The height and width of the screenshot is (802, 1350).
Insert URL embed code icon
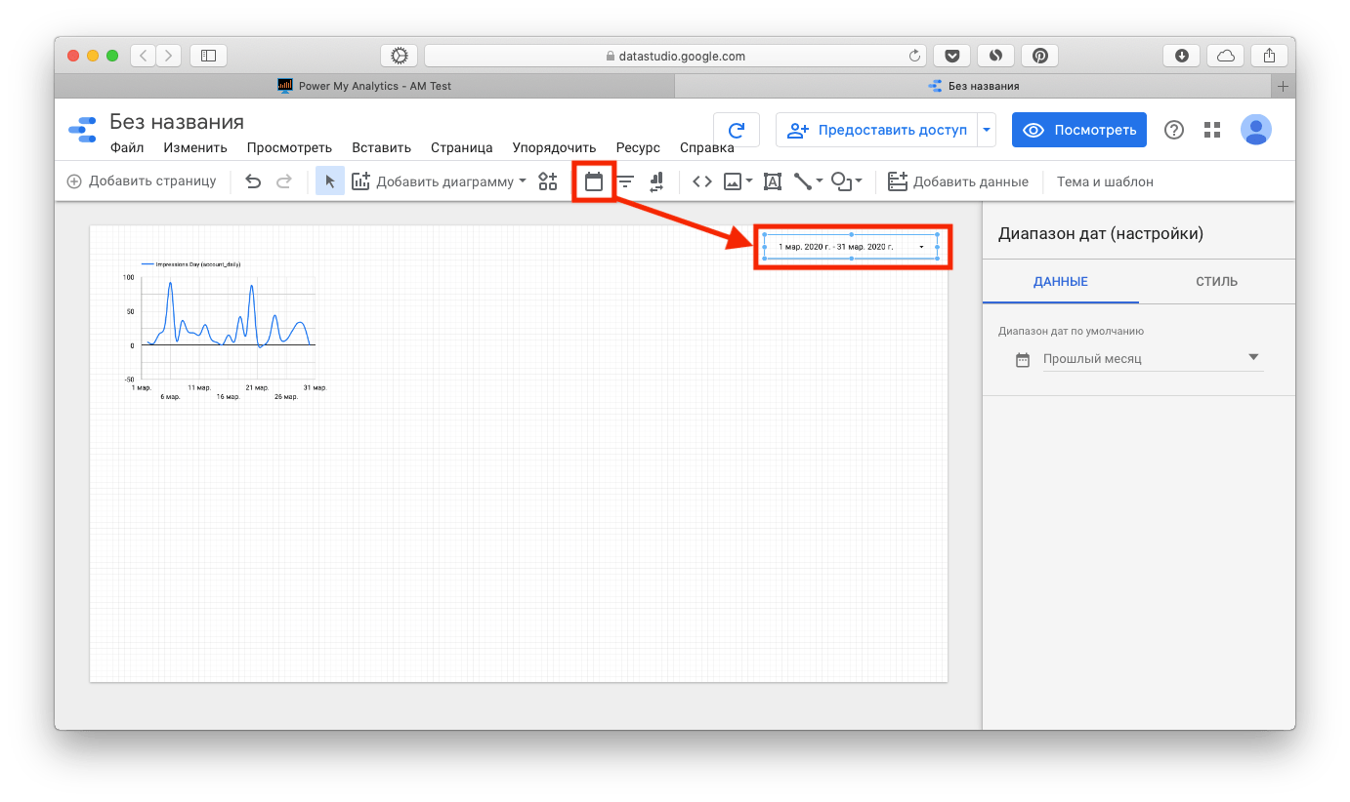(701, 181)
